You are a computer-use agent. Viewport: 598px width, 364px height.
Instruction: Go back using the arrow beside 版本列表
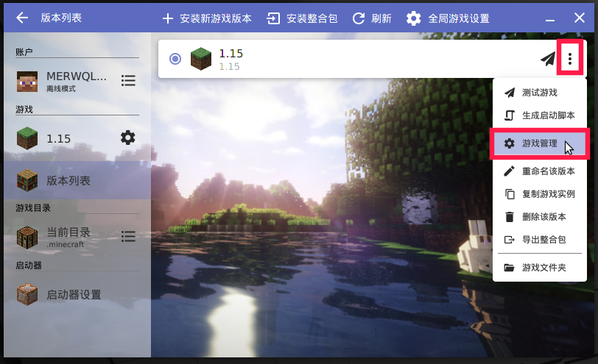22,18
